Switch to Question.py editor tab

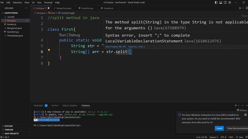point(88,8)
